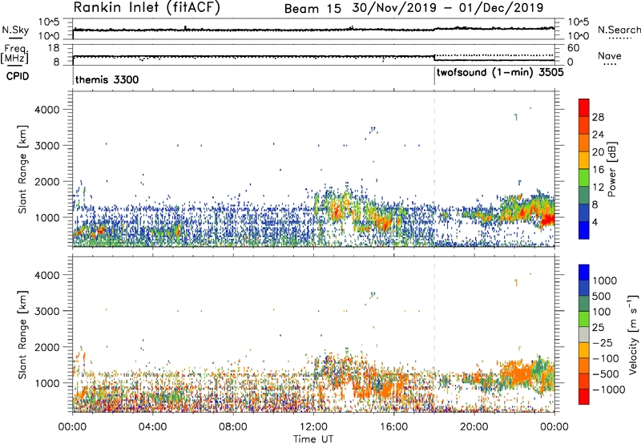
Task: Click the "12:00" time axis label
Action: click(x=313, y=427)
